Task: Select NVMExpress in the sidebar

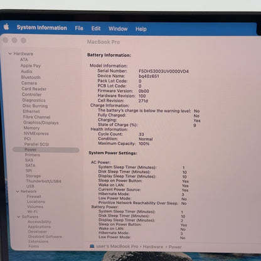Action: [x=36, y=134]
